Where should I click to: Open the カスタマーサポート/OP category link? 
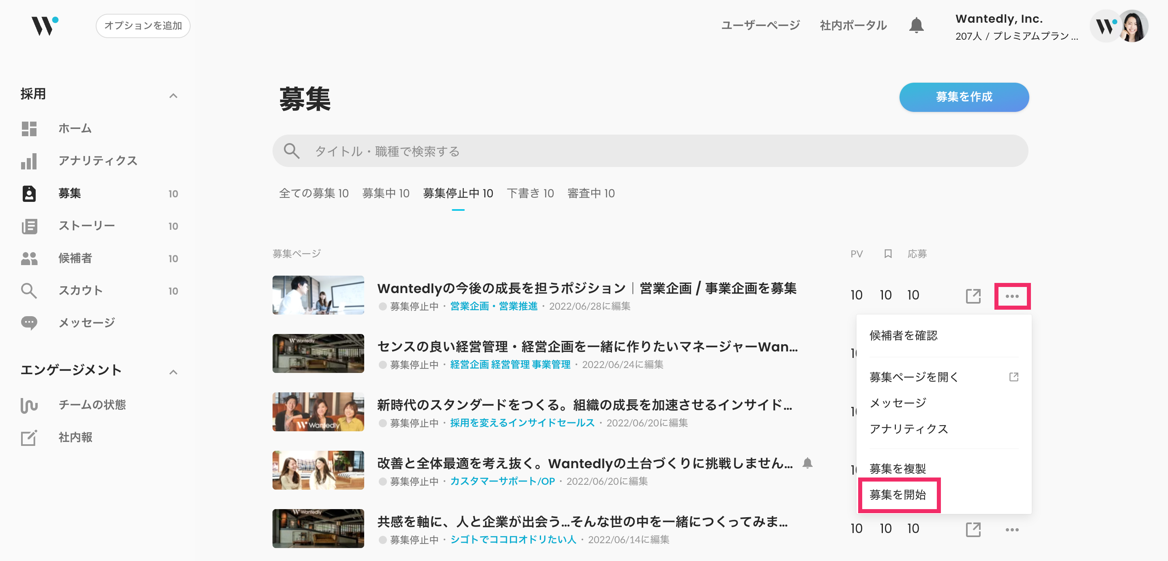(x=502, y=481)
